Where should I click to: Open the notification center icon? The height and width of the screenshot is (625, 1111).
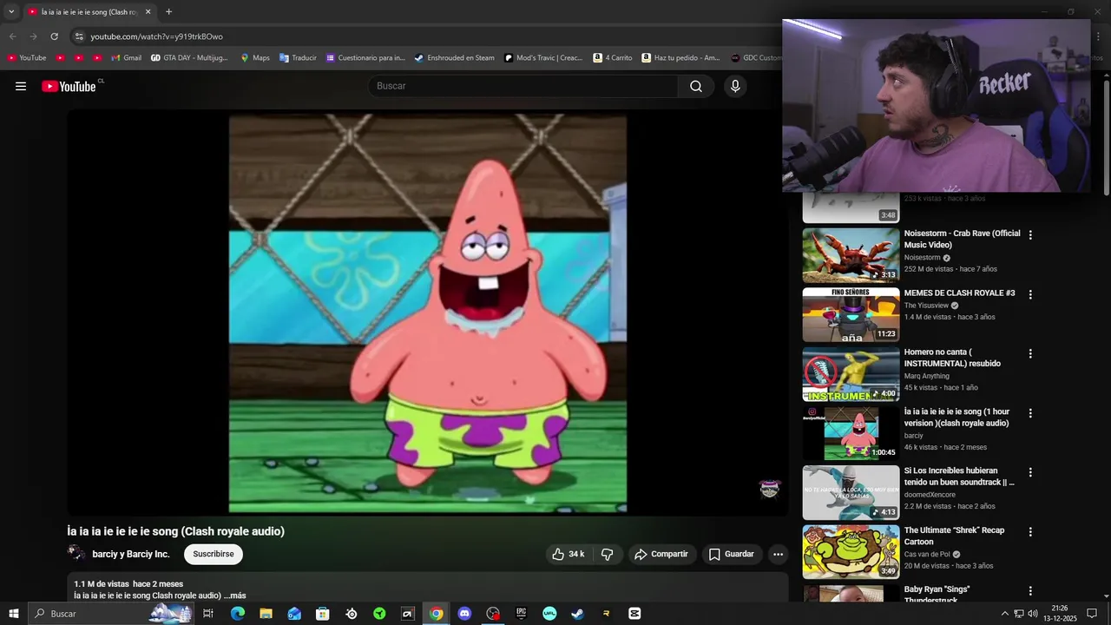click(x=1092, y=614)
